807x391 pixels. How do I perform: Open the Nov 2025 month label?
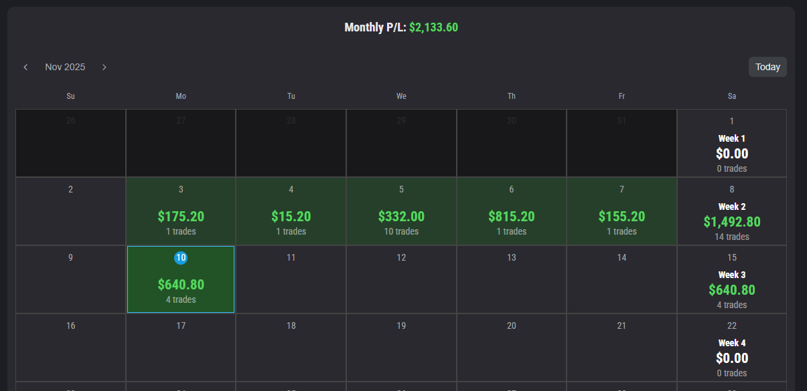click(x=65, y=67)
